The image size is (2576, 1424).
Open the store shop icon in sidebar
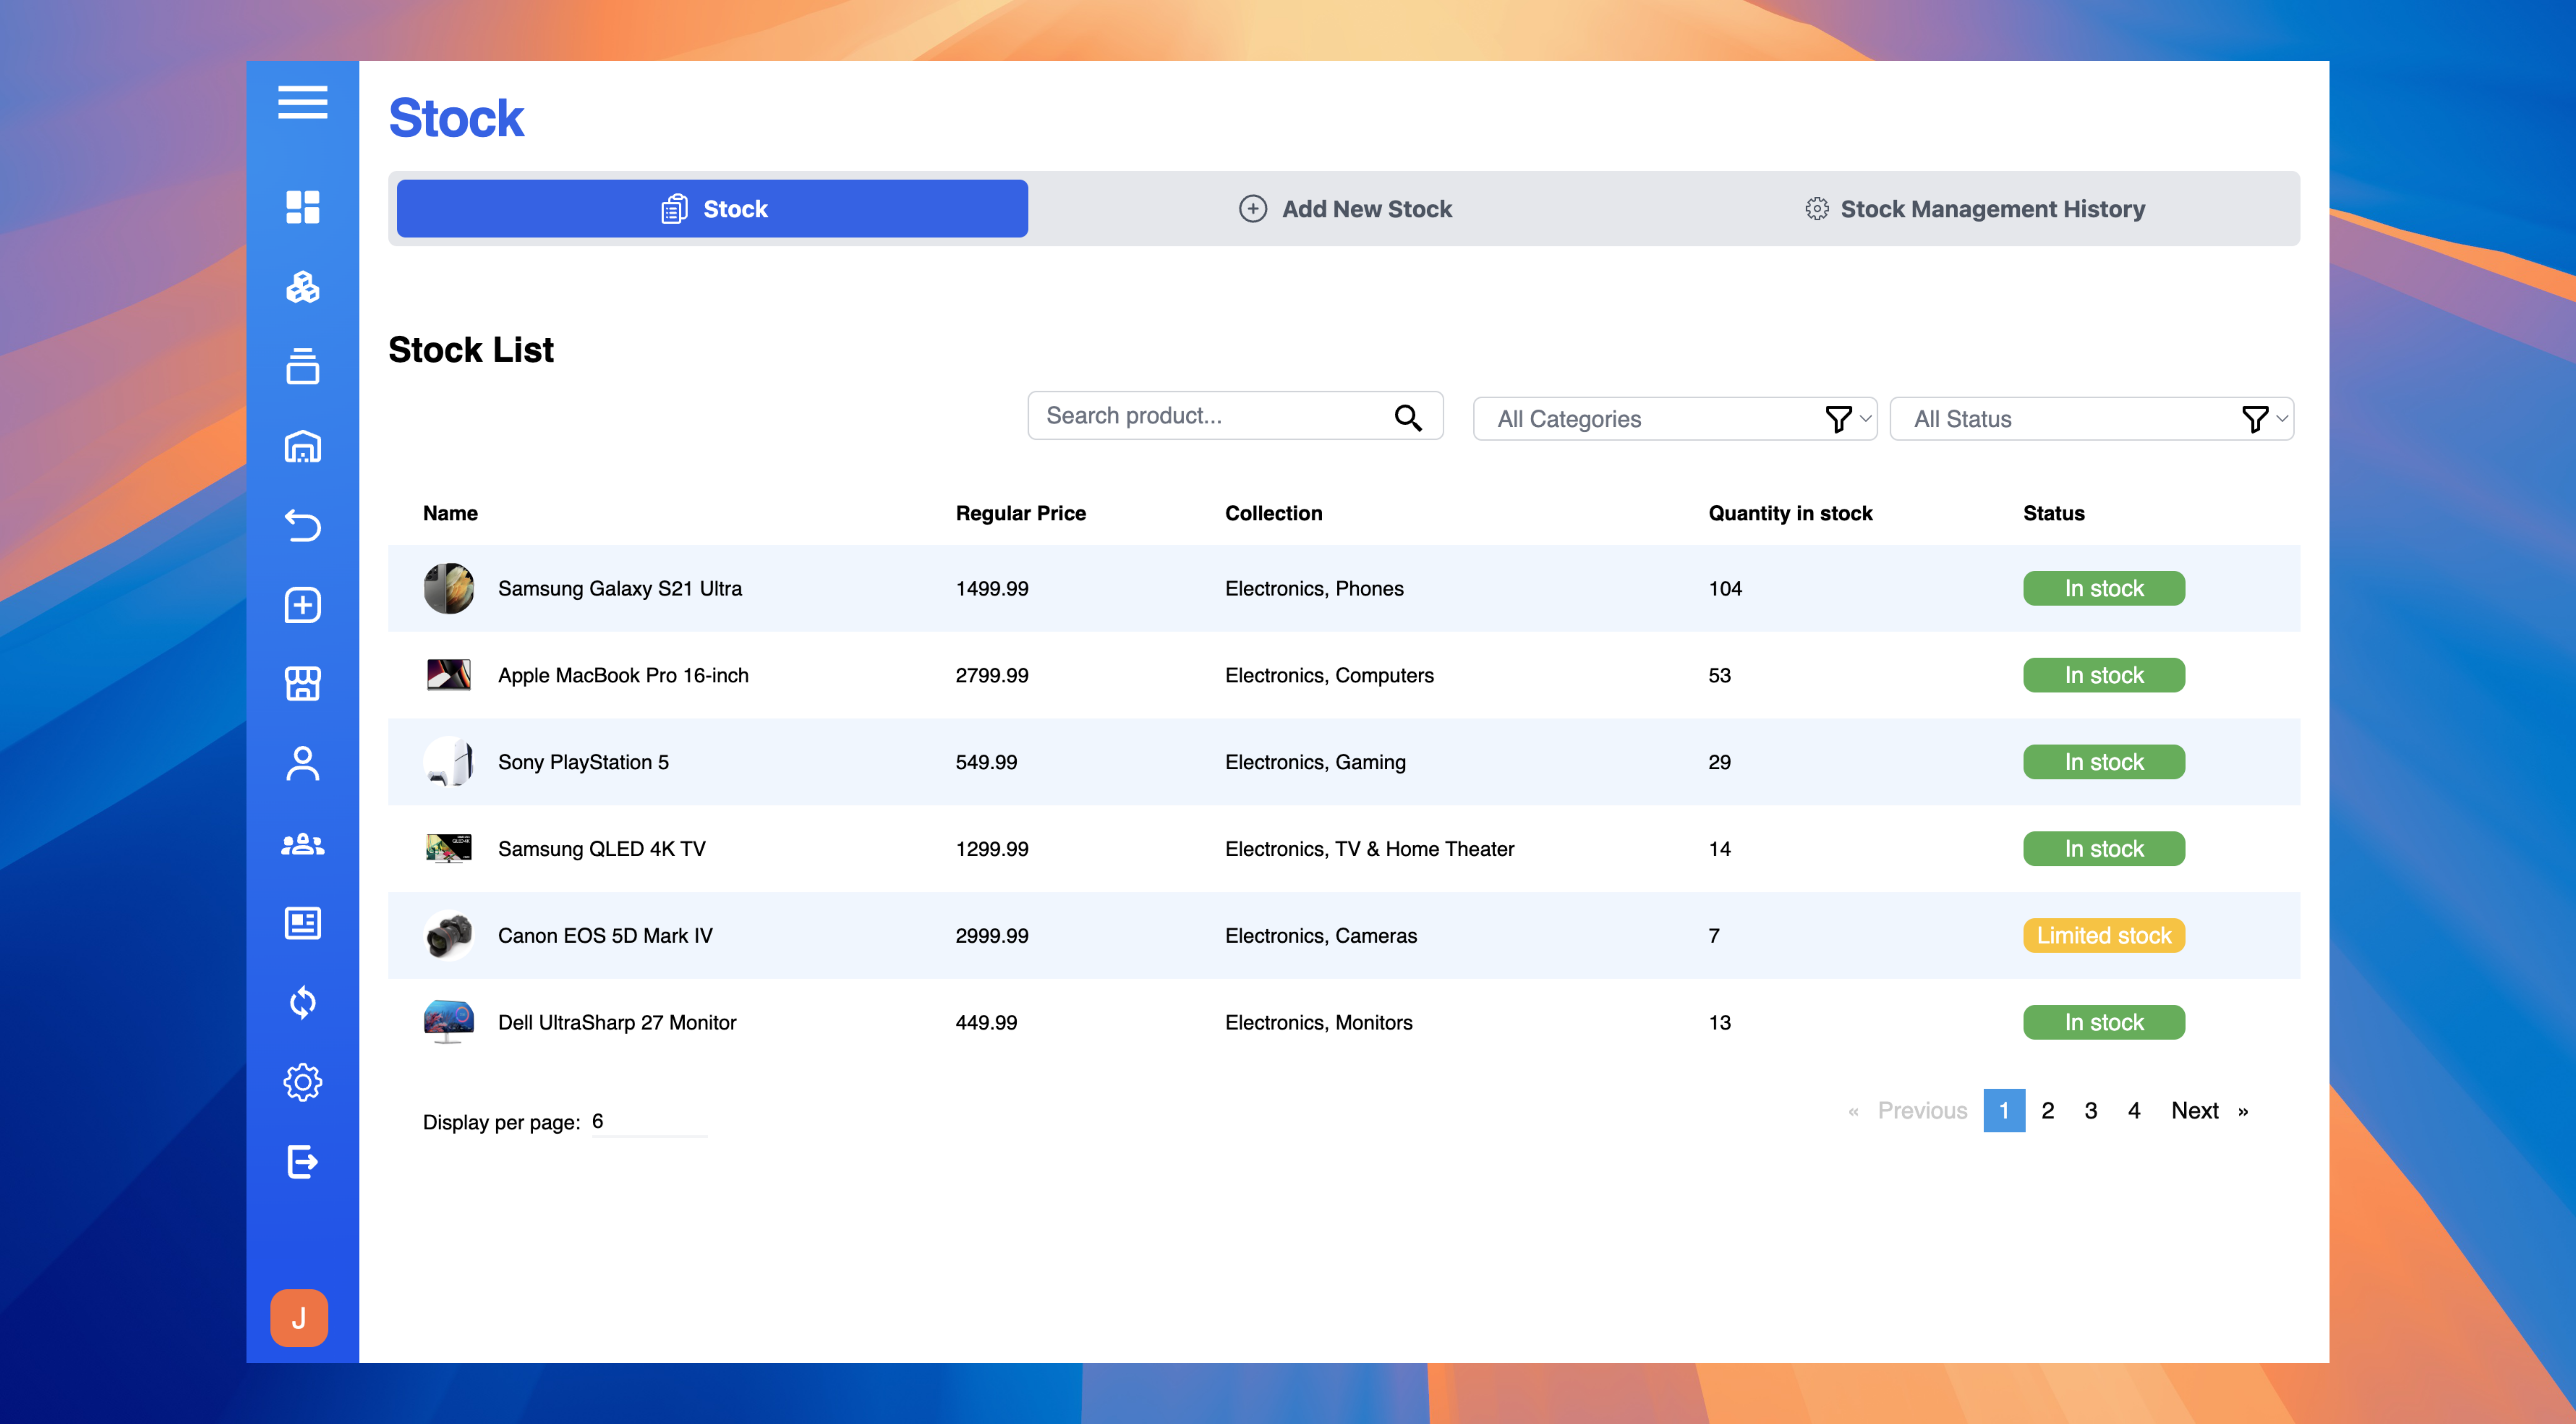pyautogui.click(x=302, y=684)
